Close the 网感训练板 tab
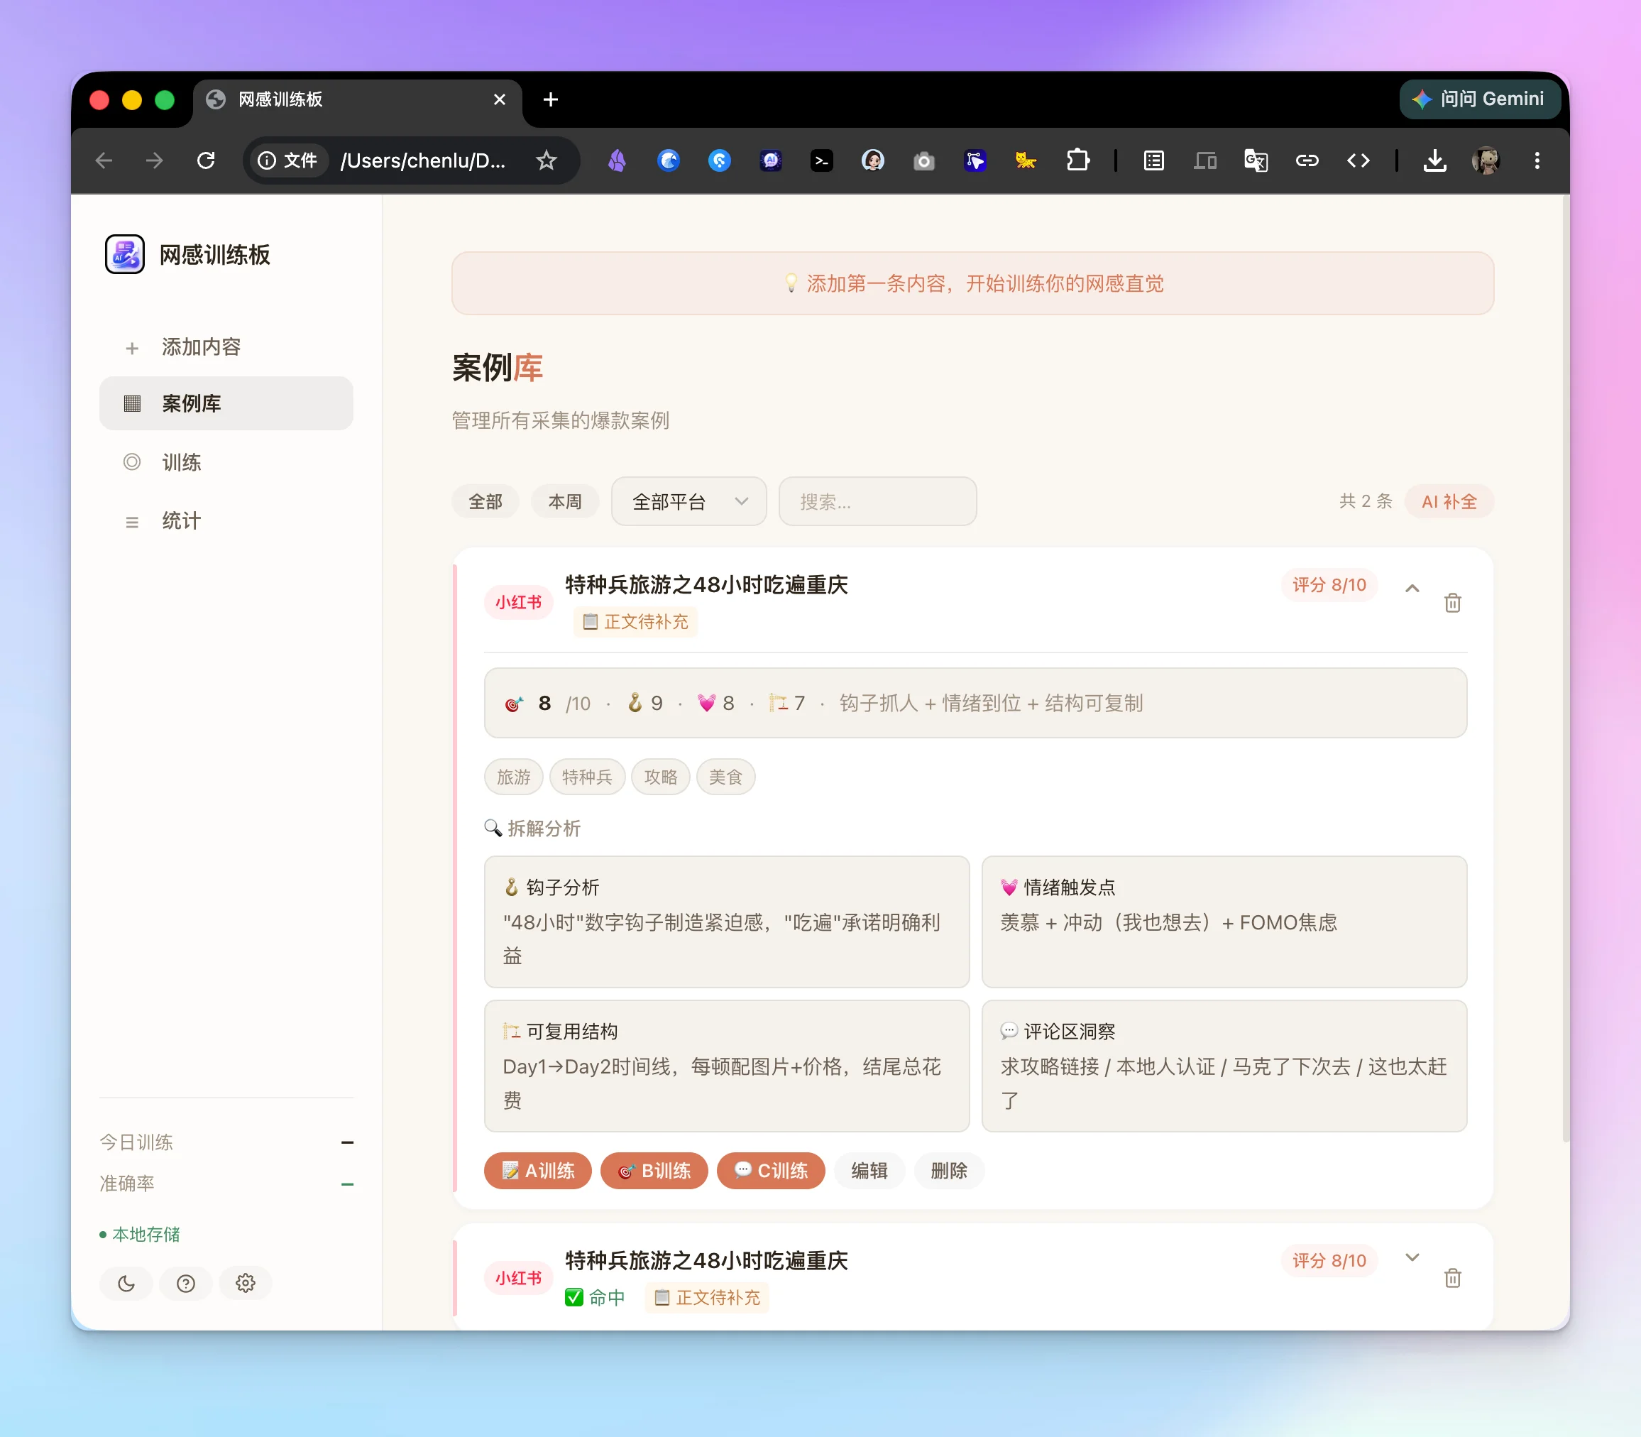The width and height of the screenshot is (1641, 1437). [x=500, y=99]
